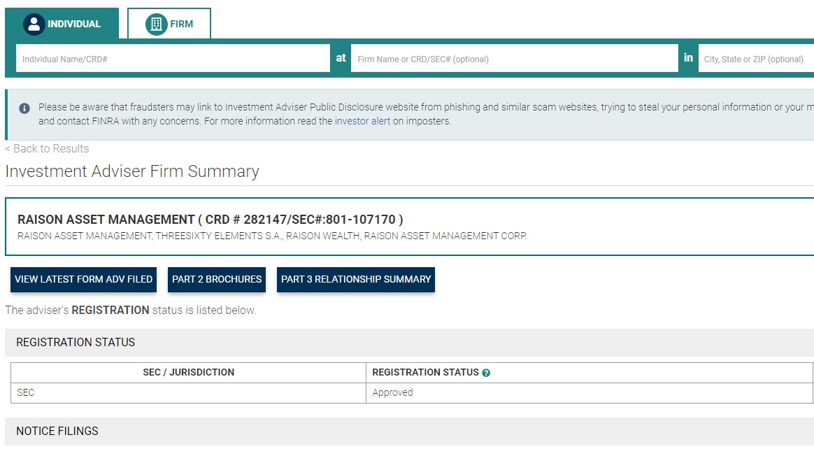Click the SEC / JURISDICTION column header
The width and height of the screenshot is (814, 449).
(x=188, y=372)
